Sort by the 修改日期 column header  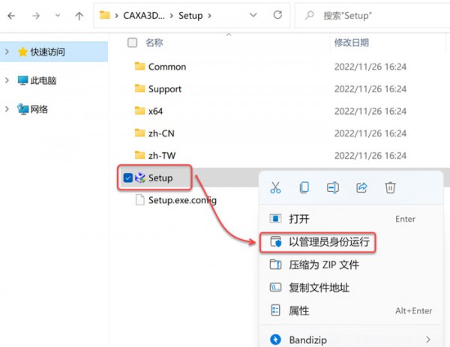tap(352, 43)
